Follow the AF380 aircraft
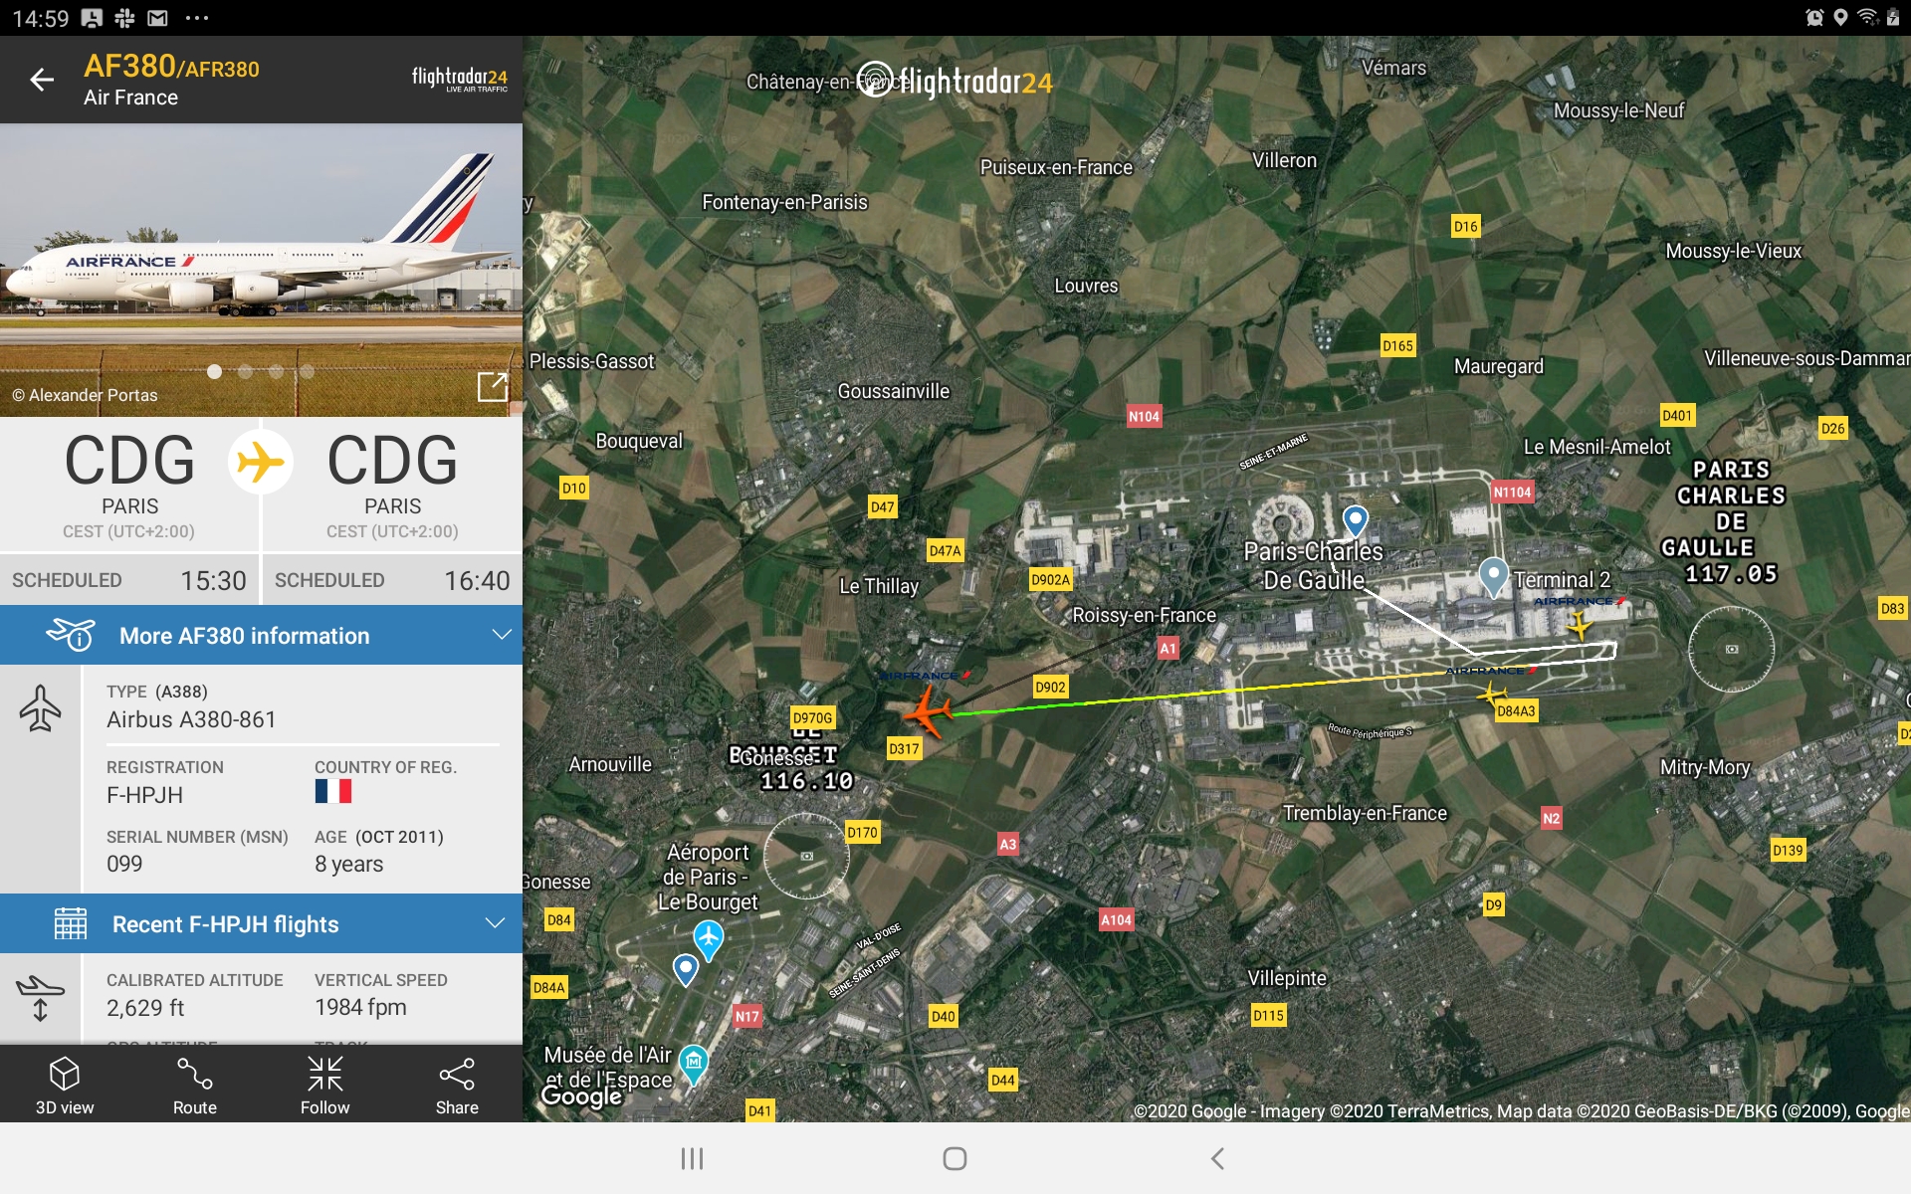This screenshot has width=1911, height=1194. (x=325, y=1086)
